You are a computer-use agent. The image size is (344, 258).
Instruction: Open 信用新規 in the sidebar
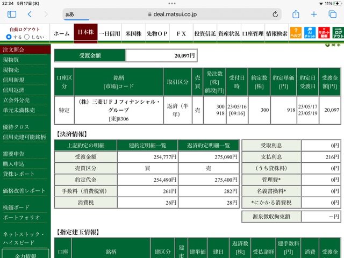coord(13,80)
